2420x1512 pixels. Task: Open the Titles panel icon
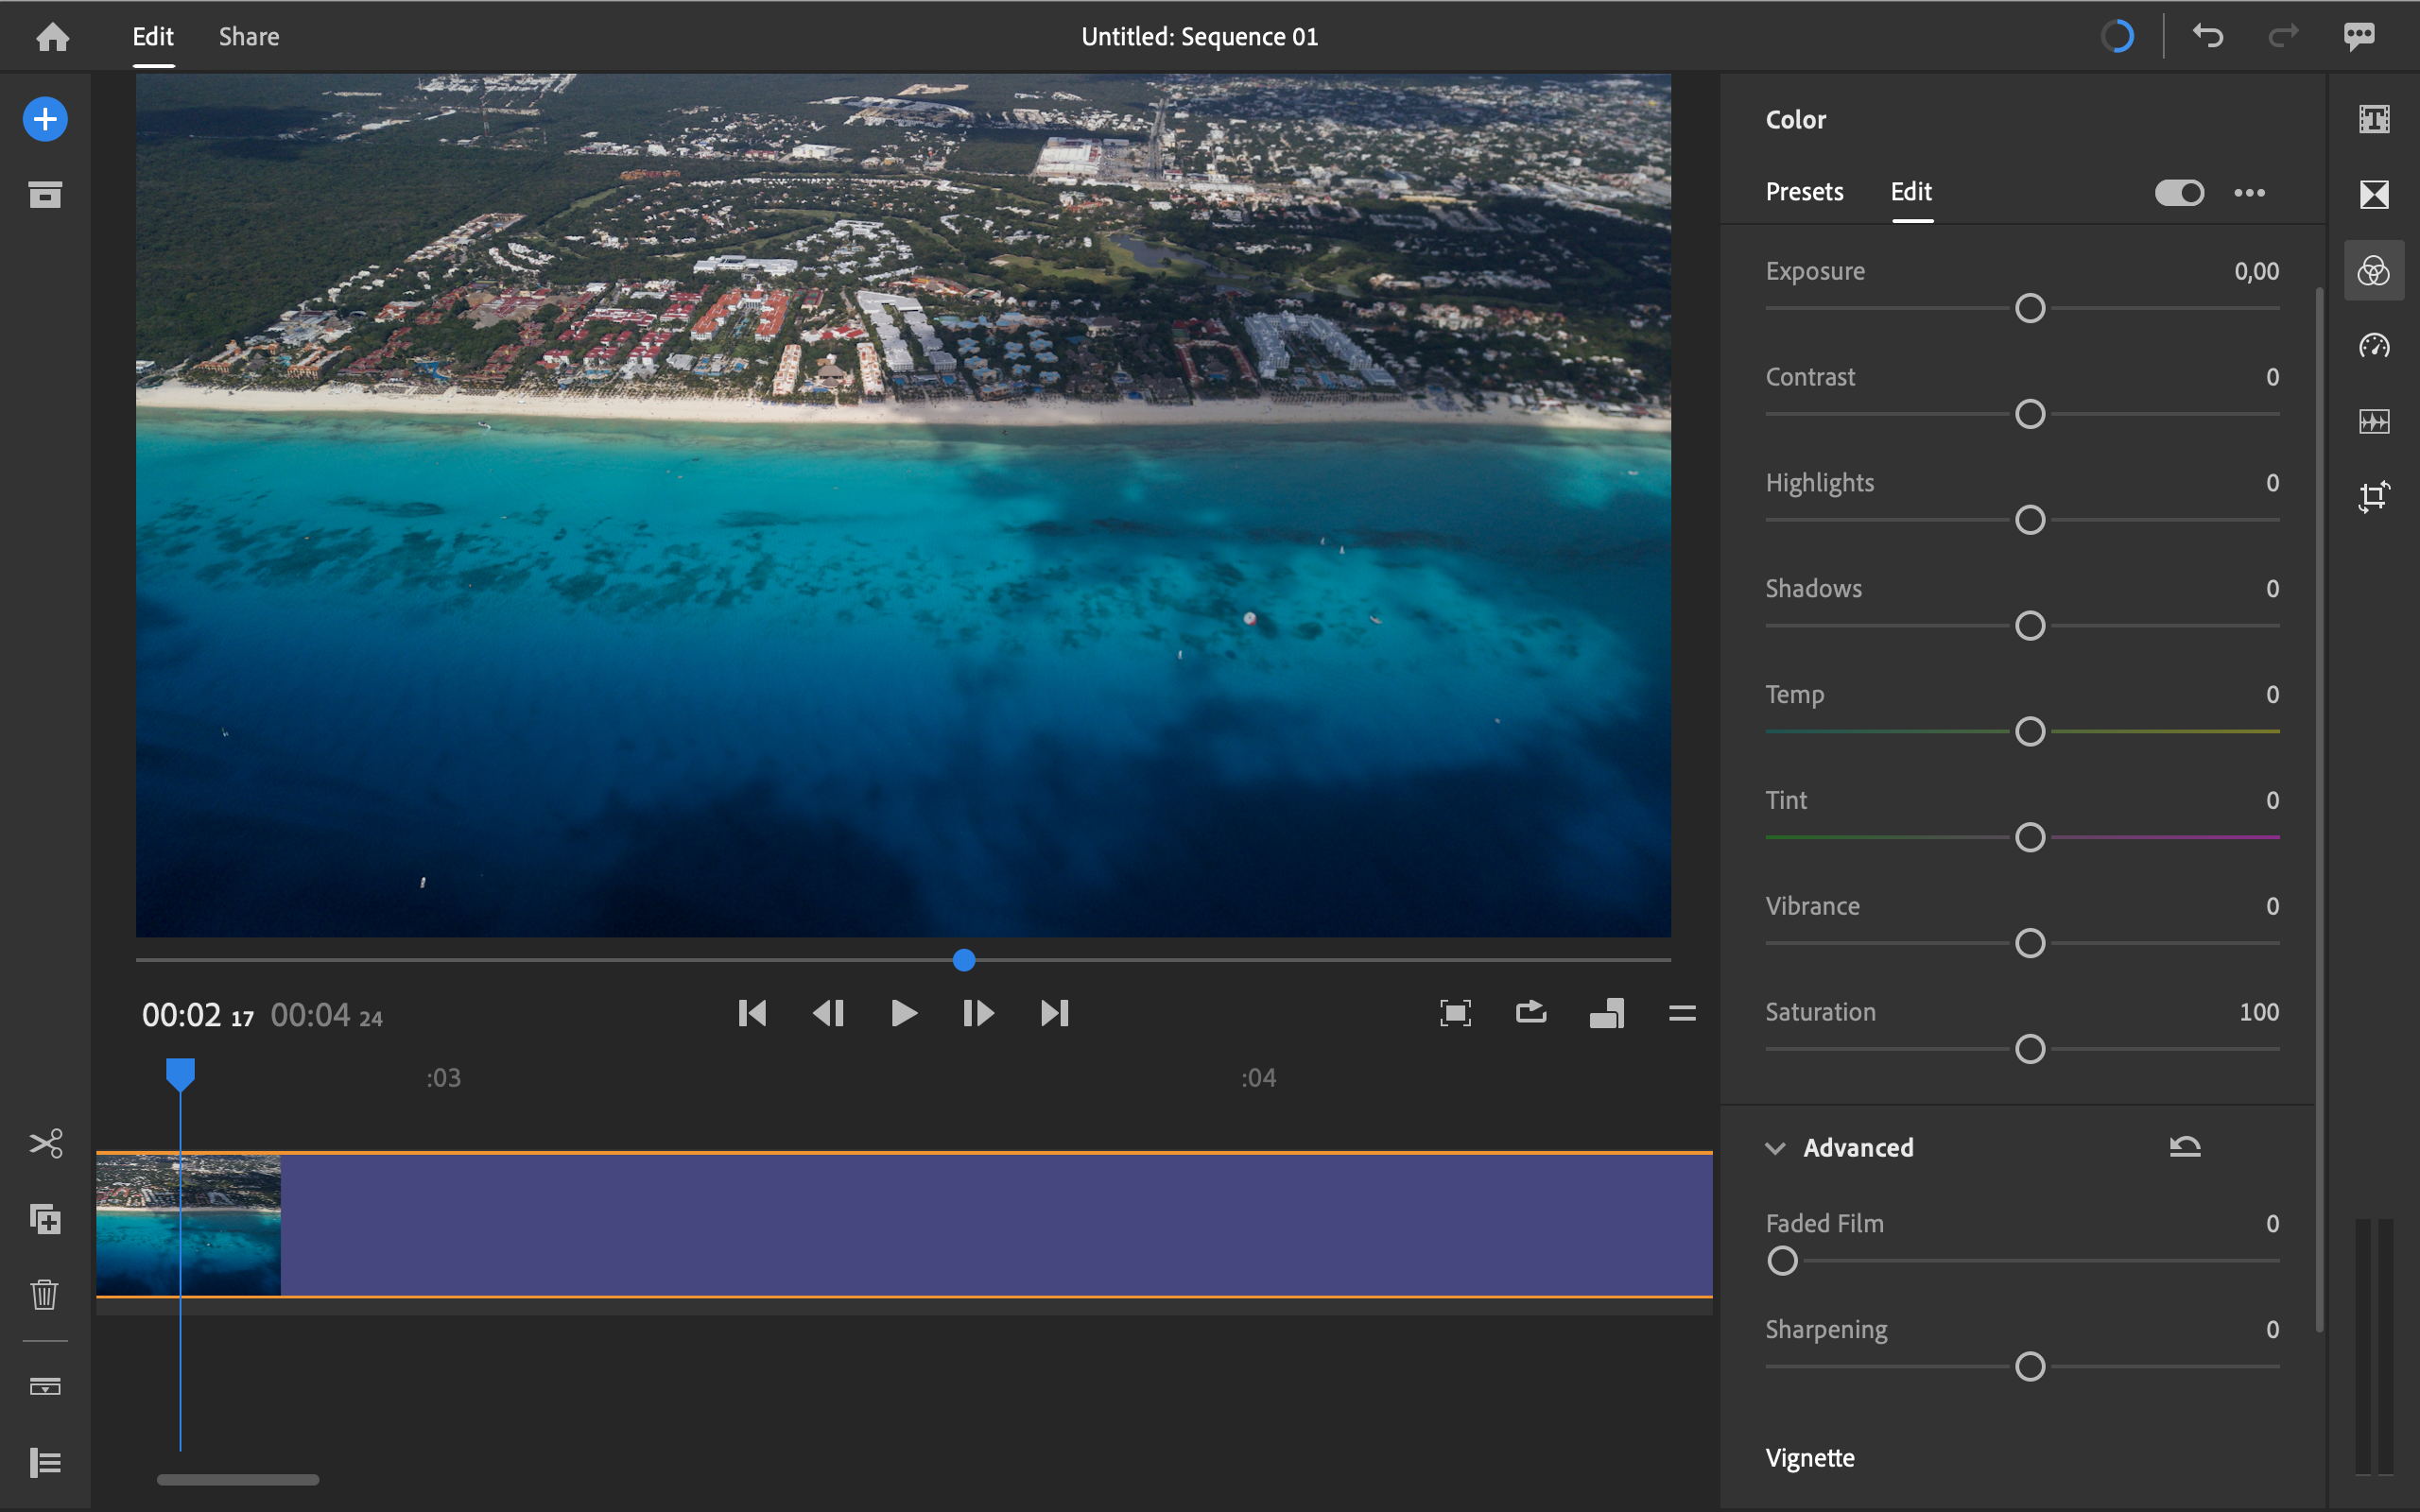(2374, 120)
